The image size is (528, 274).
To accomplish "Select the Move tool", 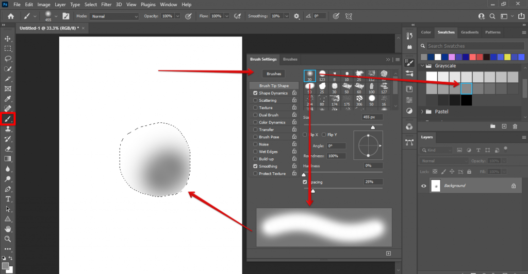I will click(x=8, y=39).
